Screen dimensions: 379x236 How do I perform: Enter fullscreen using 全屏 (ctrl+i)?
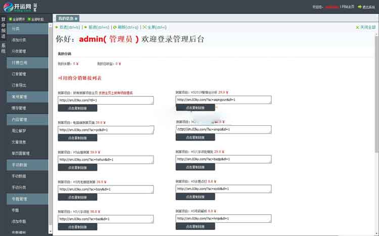point(155,27)
